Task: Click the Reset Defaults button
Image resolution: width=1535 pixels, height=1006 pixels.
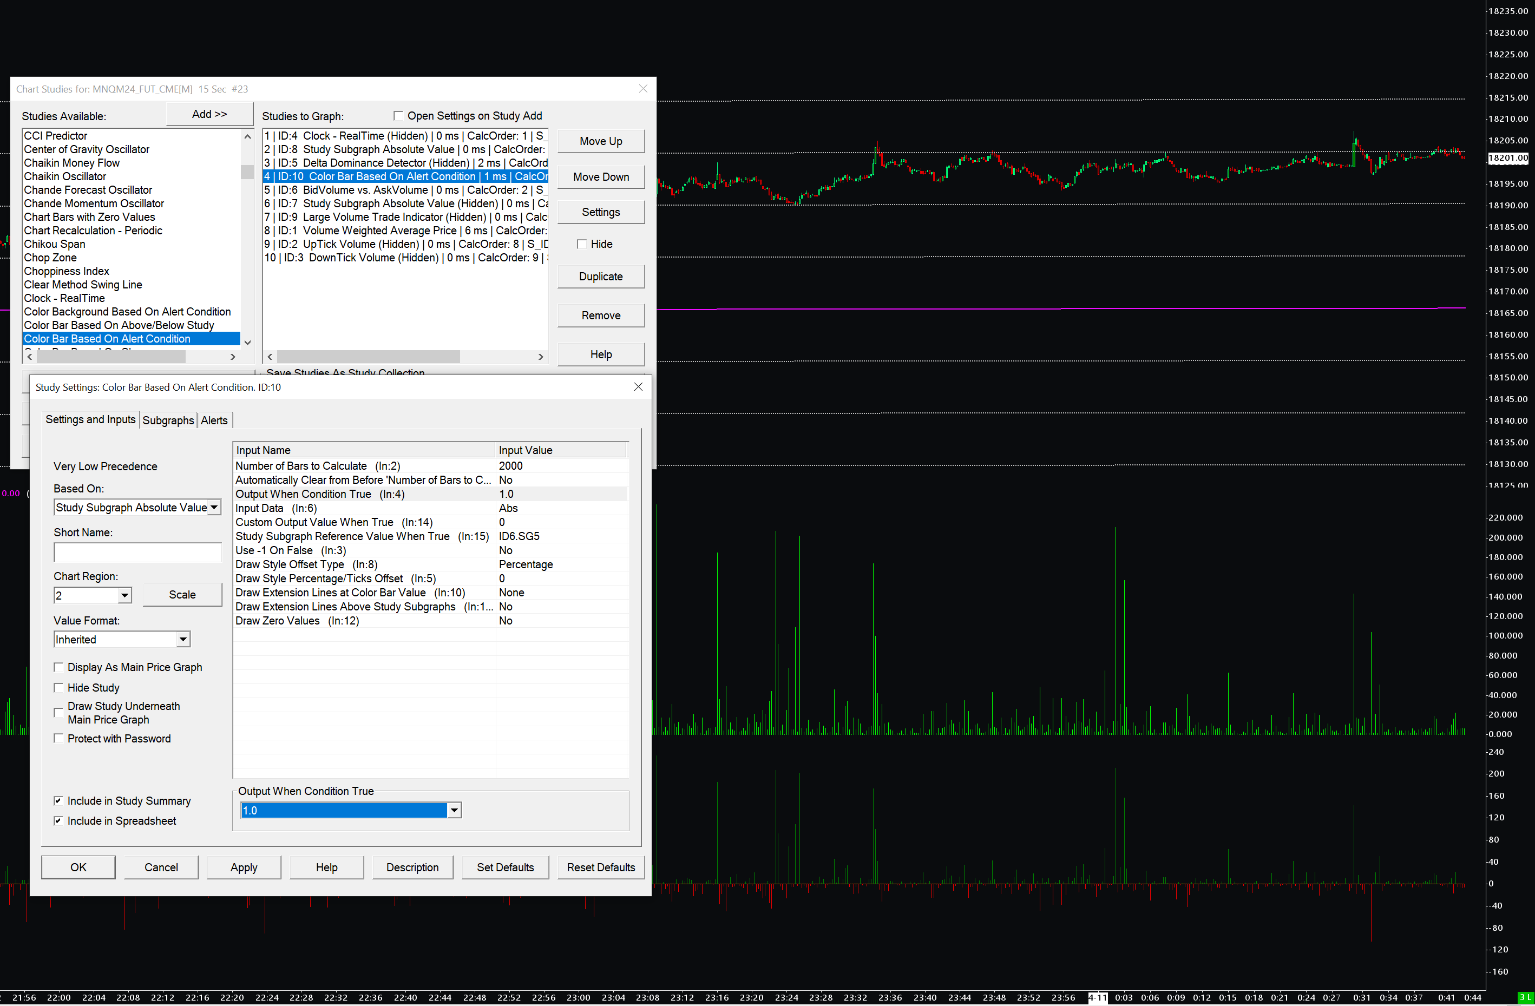Action: click(600, 867)
